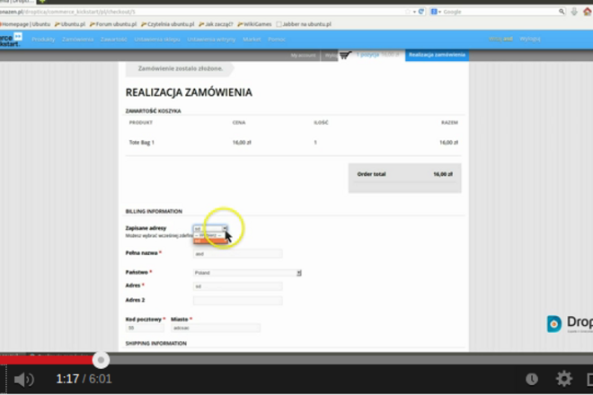
Task: Click the Zamówienie zostało złożone message
Action: point(181,68)
